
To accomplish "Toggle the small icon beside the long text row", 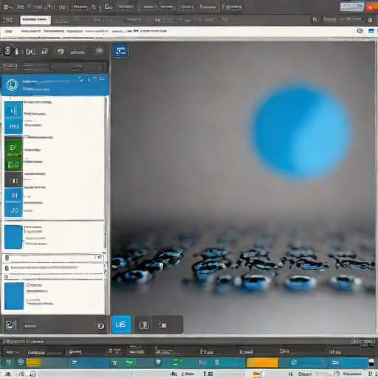I will click(7, 268).
